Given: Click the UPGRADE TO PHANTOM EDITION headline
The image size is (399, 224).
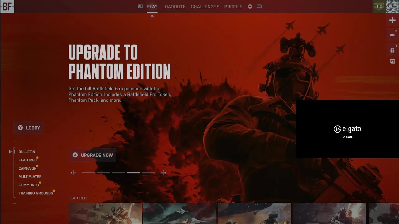Looking at the screenshot, I should point(119,62).
